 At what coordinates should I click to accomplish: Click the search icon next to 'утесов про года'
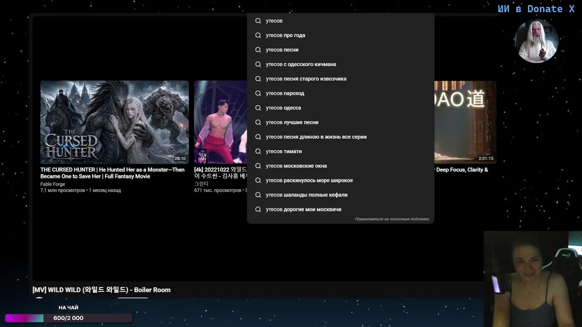pos(258,35)
